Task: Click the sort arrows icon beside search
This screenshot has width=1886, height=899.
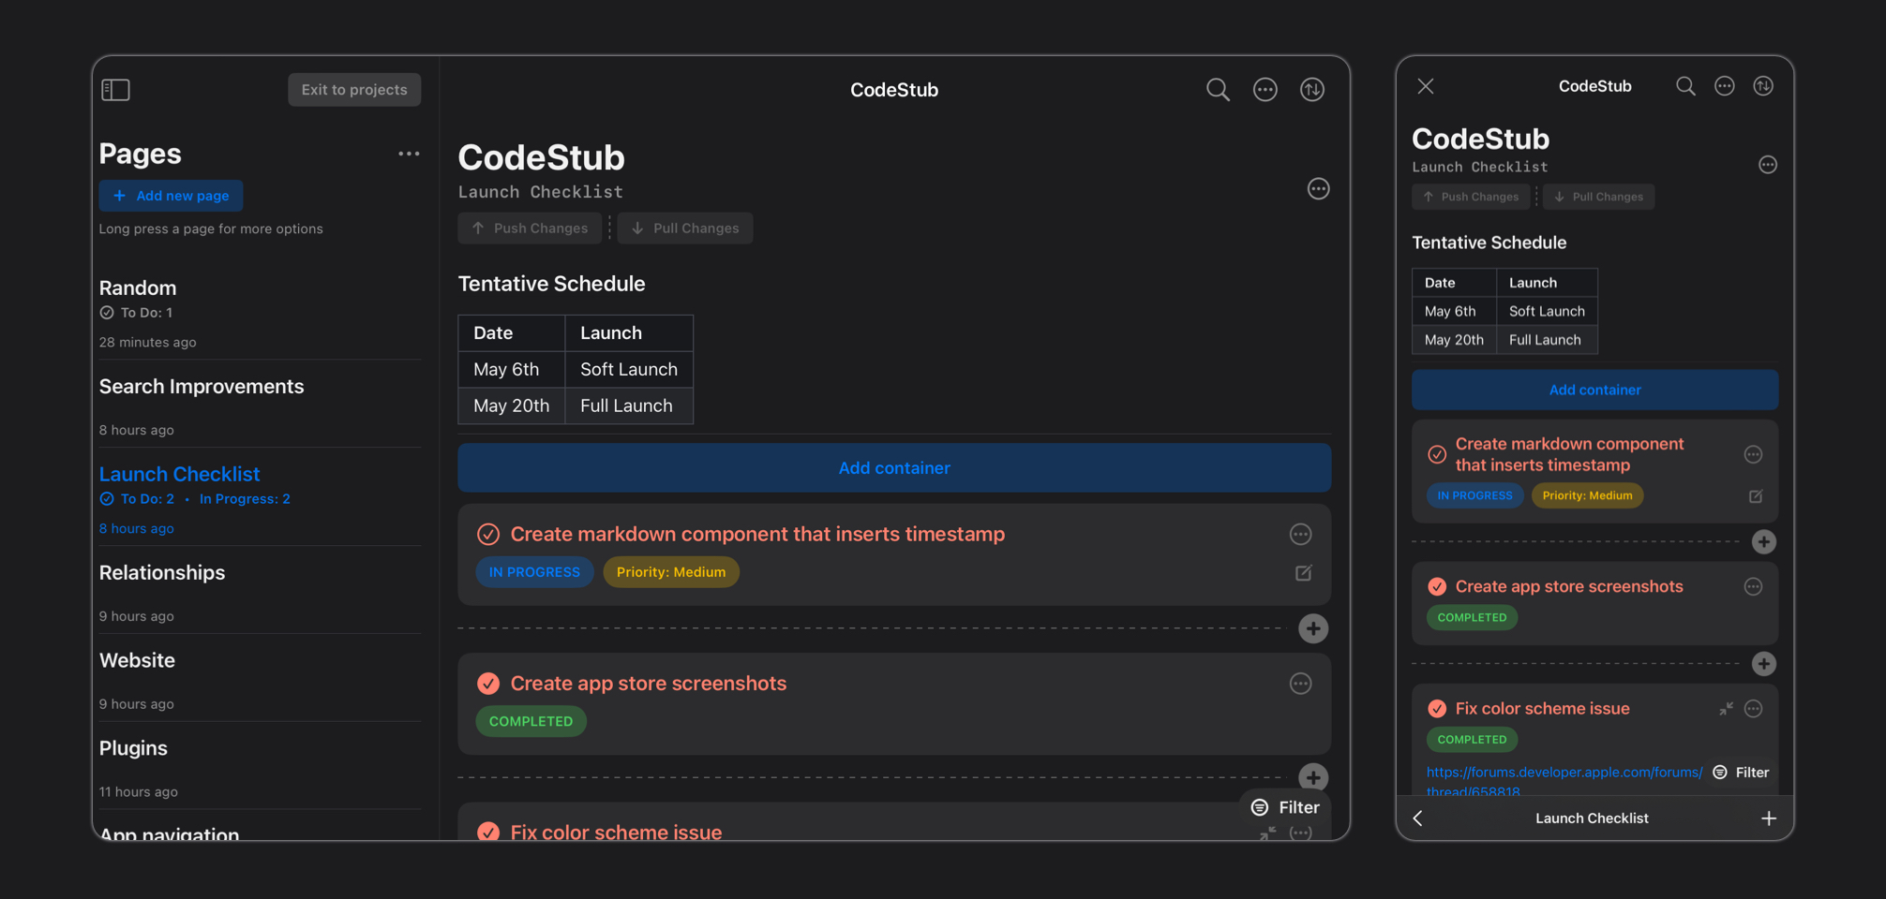Action: (x=1311, y=89)
